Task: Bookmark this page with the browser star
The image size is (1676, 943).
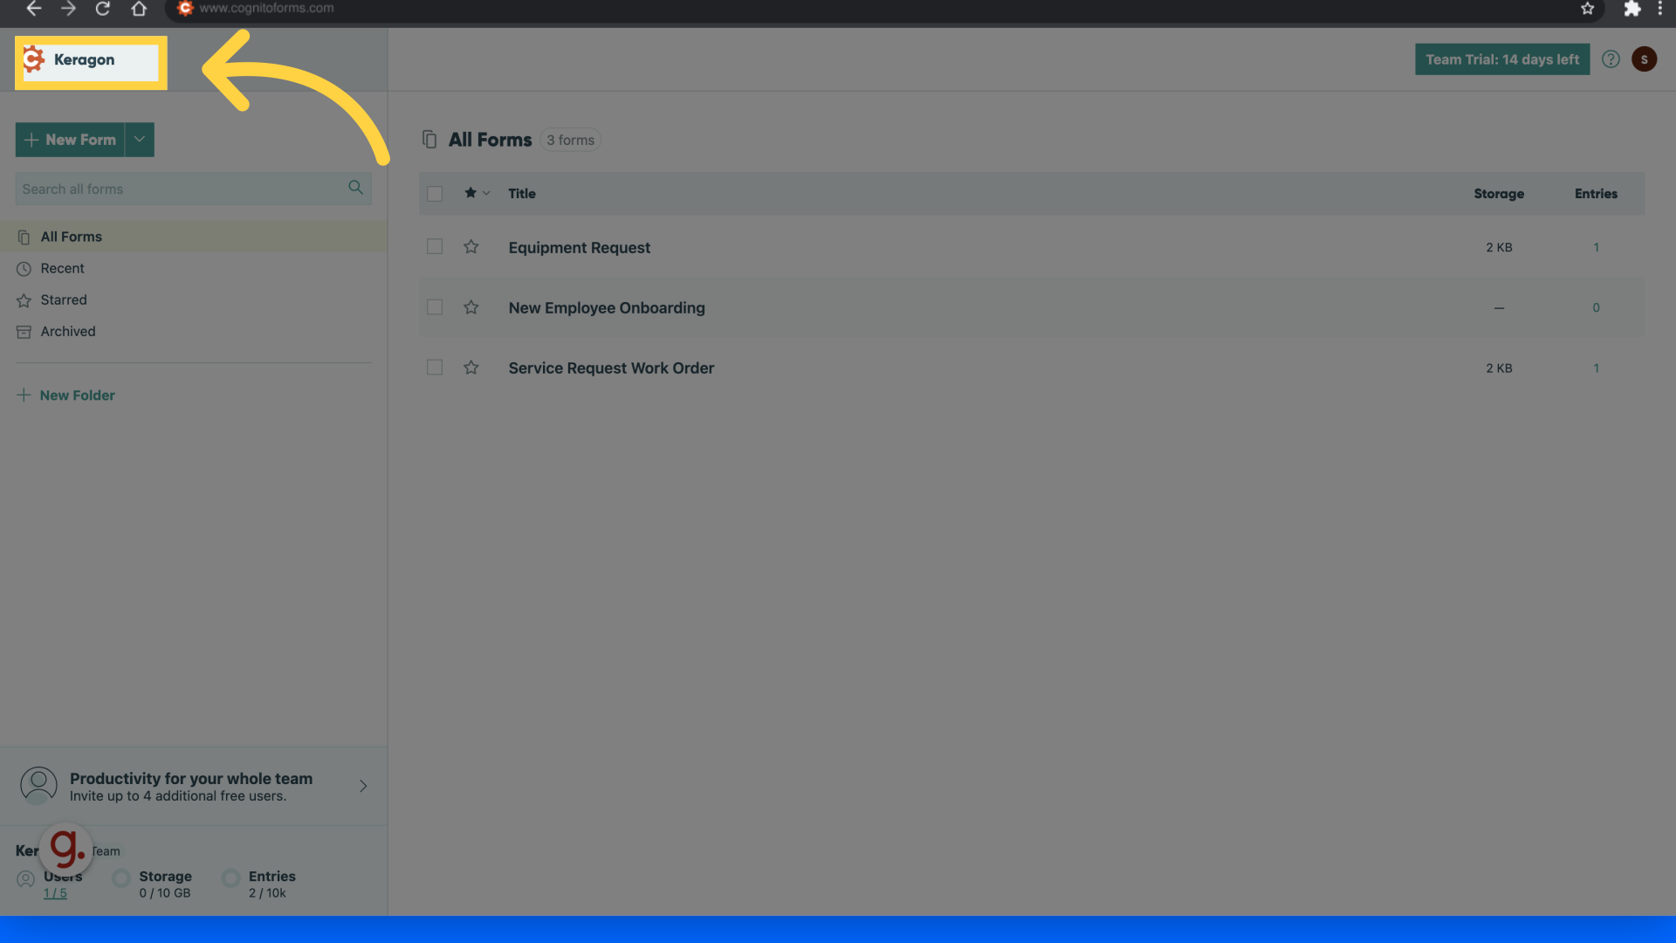Action: click(x=1587, y=9)
